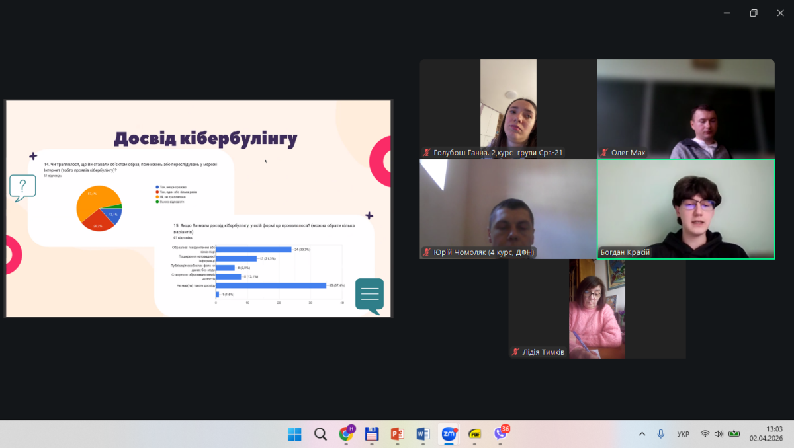Open Google Chrome from the taskbar
The image size is (794, 448).
tap(346, 434)
